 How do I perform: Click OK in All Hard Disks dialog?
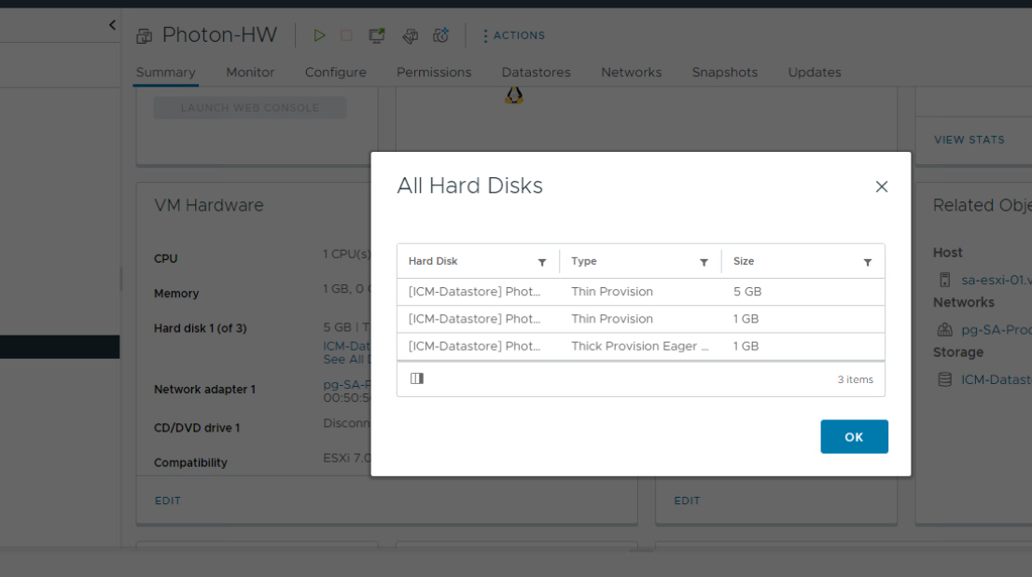(x=855, y=437)
